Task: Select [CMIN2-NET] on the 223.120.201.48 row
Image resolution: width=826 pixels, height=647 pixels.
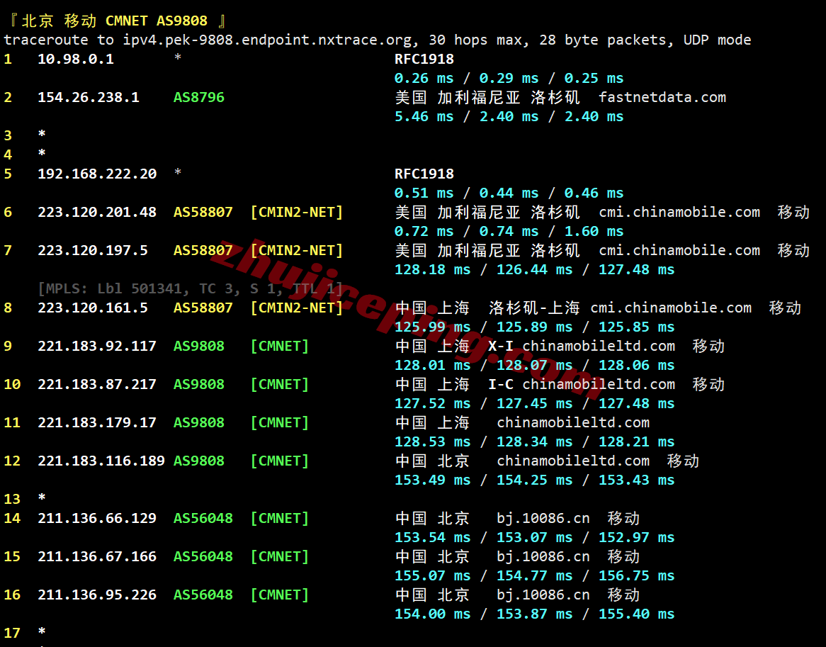Action: click(297, 213)
